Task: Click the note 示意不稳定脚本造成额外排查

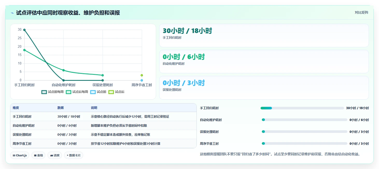Action: [121, 135]
